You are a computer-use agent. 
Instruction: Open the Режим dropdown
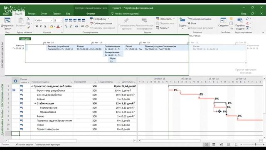(x=163, y=28)
